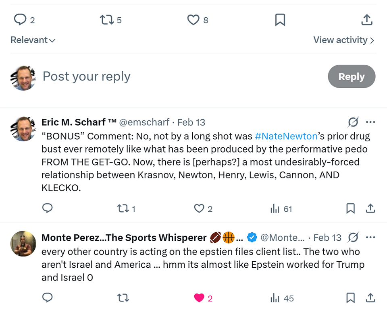This screenshot has height=314, width=387.
Task: Repost the main post with 5 reposts
Action: click(x=107, y=20)
